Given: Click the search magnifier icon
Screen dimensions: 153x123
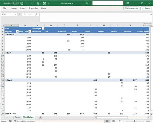Looking at the screenshot, I should (87, 3).
